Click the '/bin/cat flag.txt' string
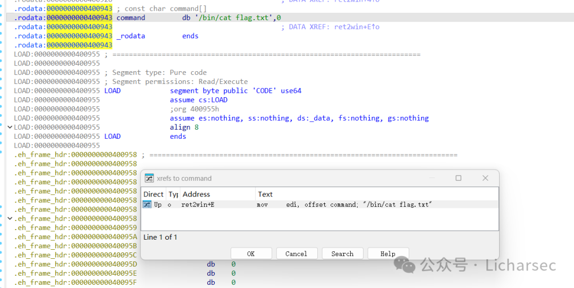The width and height of the screenshot is (574, 288). coord(232,18)
